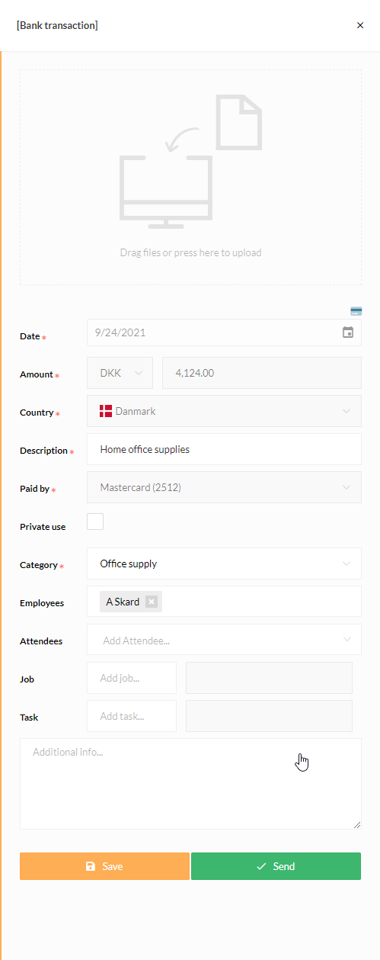
Task: Open the Paid by Mastercard dropdown
Action: [225, 487]
